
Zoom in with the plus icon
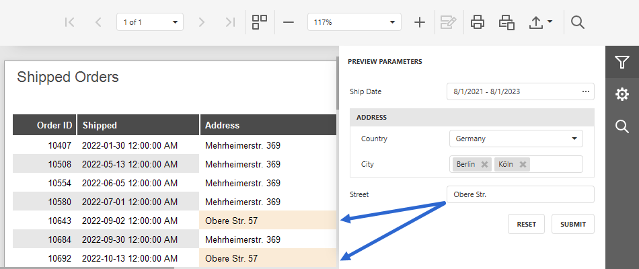pos(419,22)
